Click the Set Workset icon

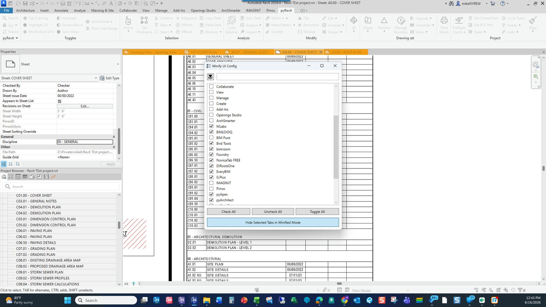[x=144, y=20]
